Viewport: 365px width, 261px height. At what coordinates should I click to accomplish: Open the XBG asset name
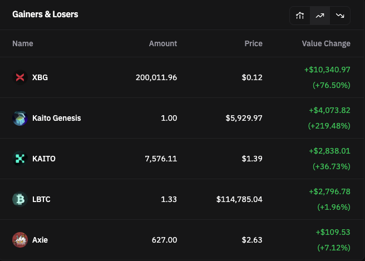point(40,77)
